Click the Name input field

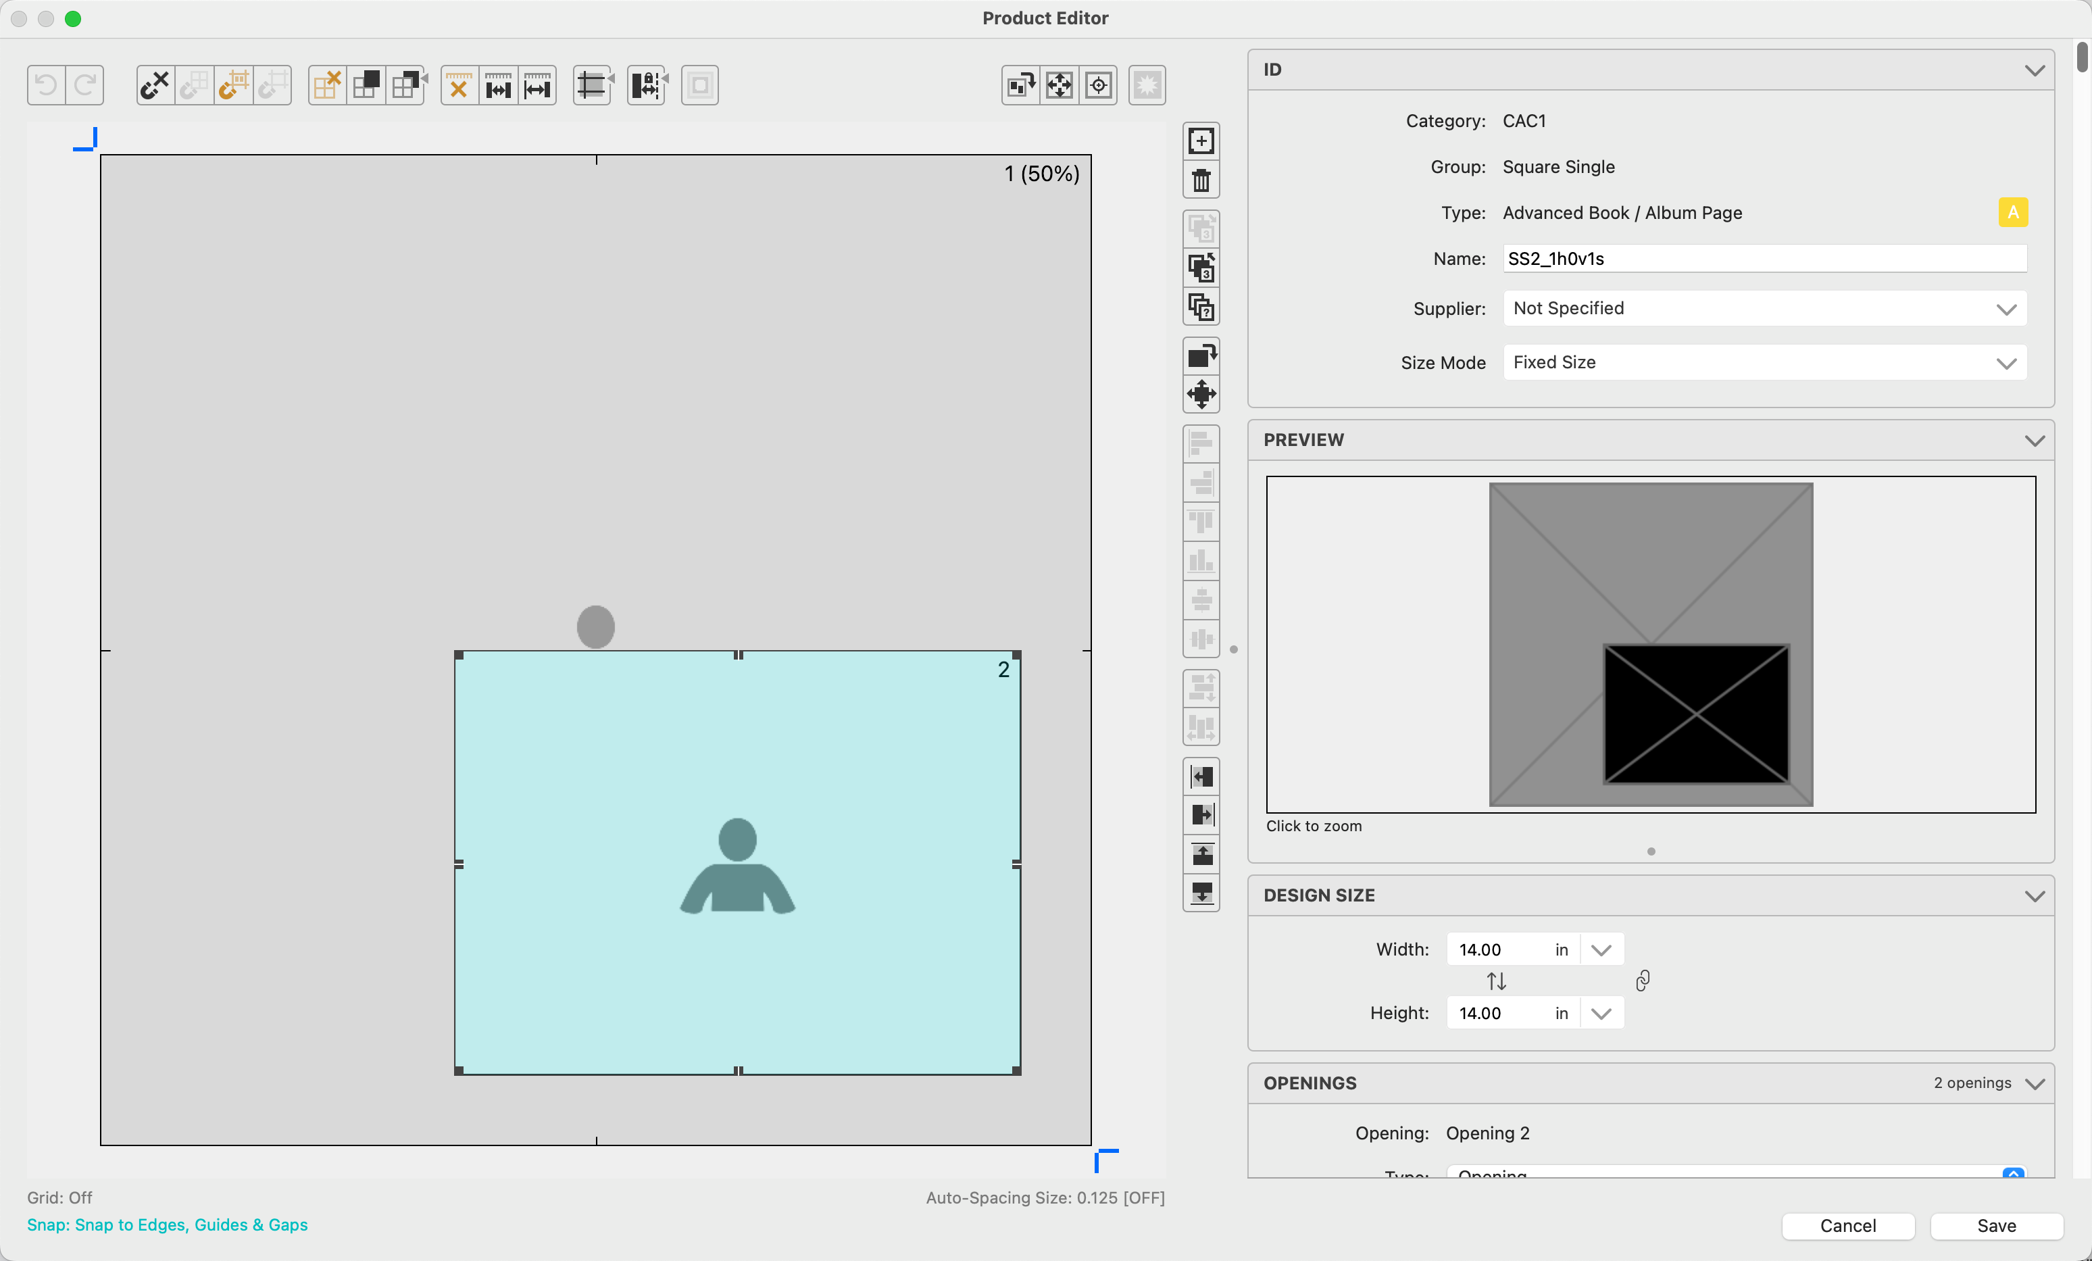[1764, 259]
